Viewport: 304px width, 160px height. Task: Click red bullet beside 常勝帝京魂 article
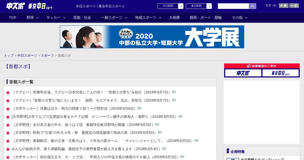coord(8,93)
